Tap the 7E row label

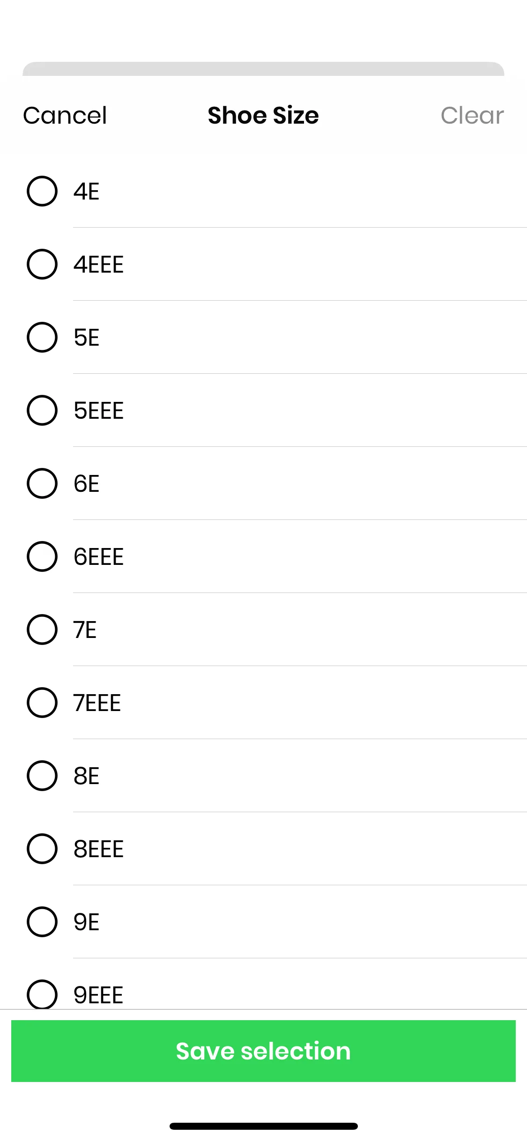coord(85,630)
